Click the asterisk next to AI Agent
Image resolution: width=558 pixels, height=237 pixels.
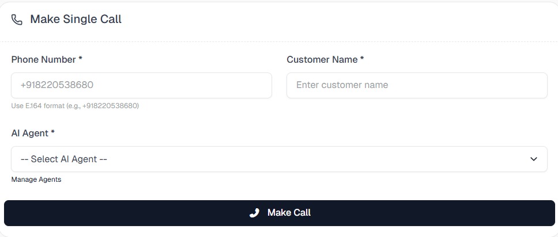(53, 133)
